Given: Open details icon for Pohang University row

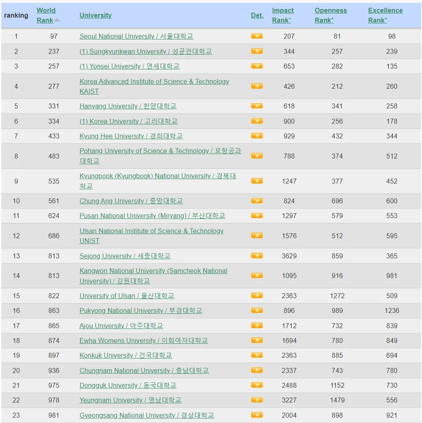Looking at the screenshot, I should point(257,156).
